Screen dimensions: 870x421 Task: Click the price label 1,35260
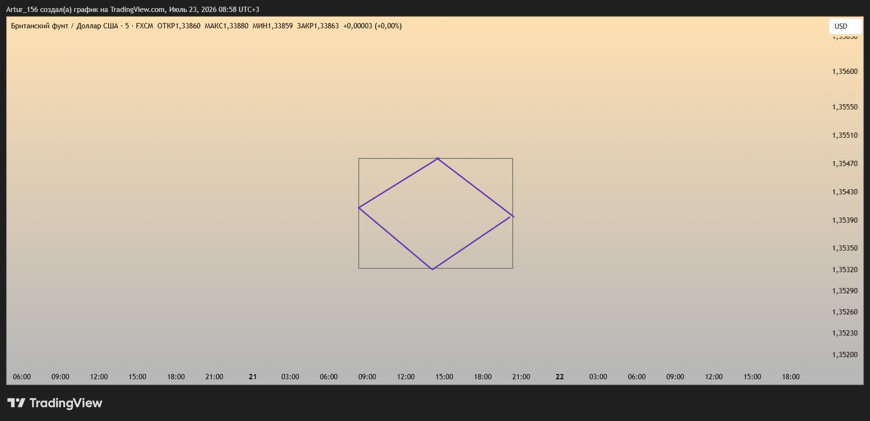(845, 312)
